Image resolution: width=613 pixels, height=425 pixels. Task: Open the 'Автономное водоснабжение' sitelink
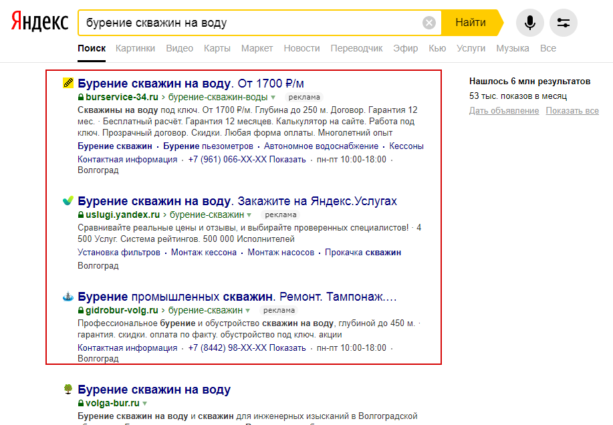pos(321,146)
